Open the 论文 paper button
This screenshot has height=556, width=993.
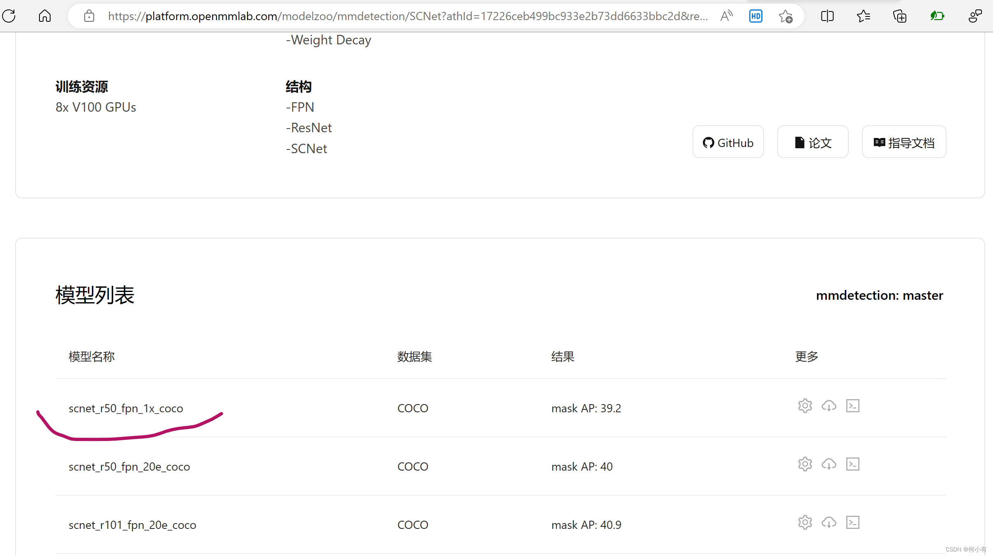tap(813, 142)
